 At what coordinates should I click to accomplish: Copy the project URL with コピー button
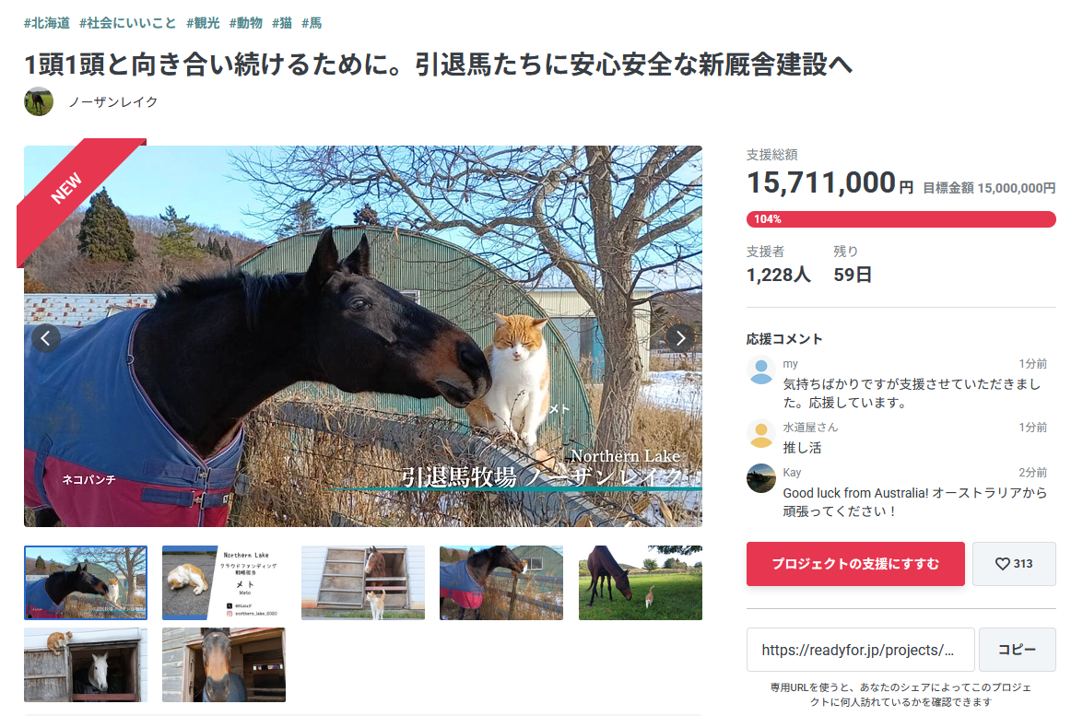tap(1017, 650)
